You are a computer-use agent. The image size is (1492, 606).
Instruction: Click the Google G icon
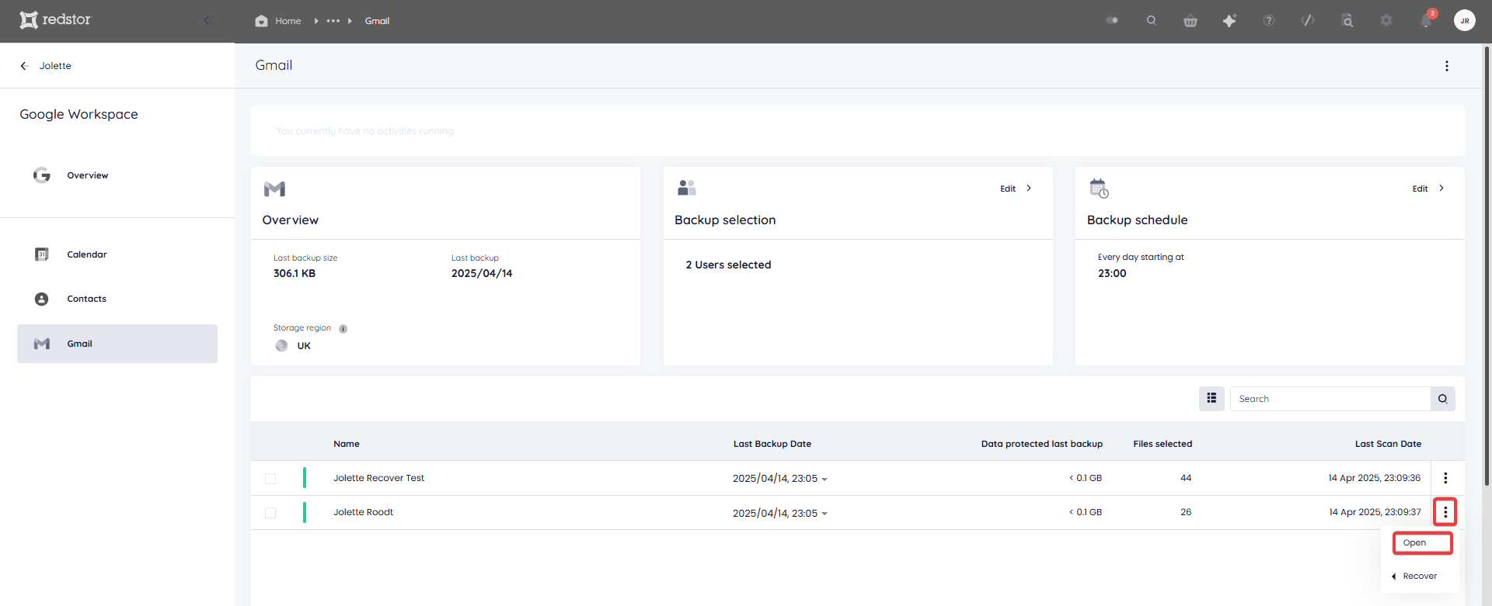[42, 175]
